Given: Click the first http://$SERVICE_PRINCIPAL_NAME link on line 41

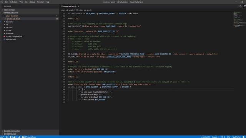Looking at the screenshot, I should pos(129,54).
